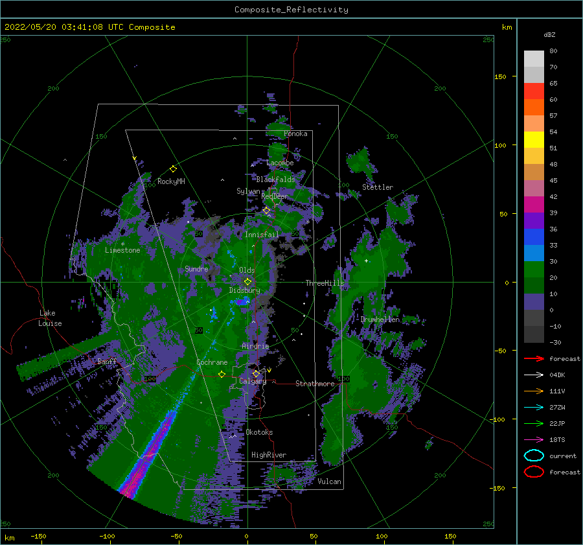Viewport: 583px width, 545px height.
Task: Pick the bright yellow swatch below 54 dBZ
Action: click(x=534, y=140)
